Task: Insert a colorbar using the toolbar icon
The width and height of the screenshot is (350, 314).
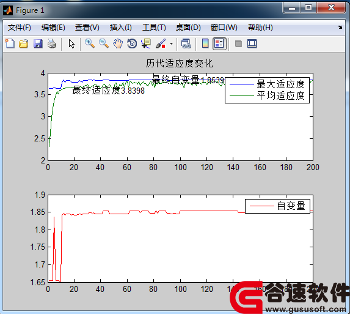Action: click(205, 43)
